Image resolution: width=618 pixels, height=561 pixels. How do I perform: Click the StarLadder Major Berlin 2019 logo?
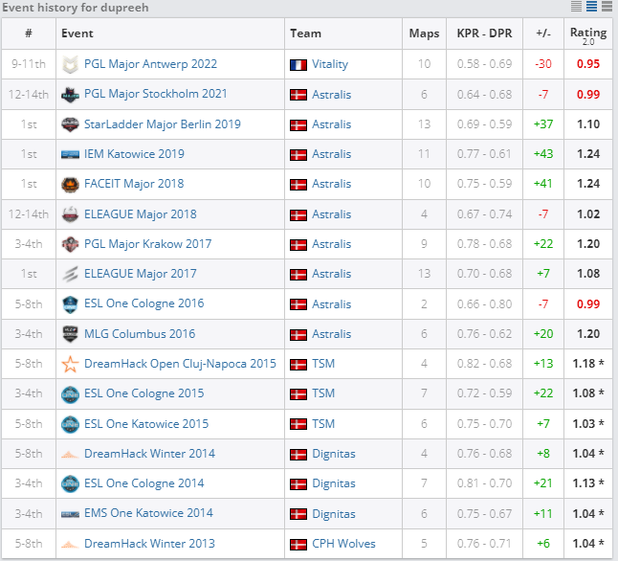tap(70, 124)
